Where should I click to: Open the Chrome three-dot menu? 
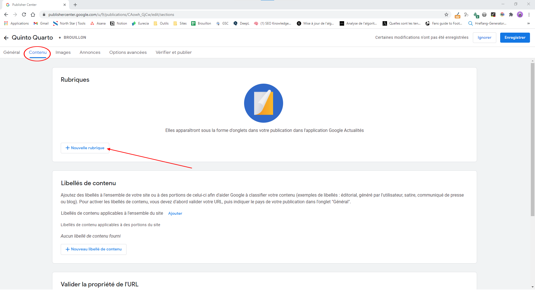[529, 14]
